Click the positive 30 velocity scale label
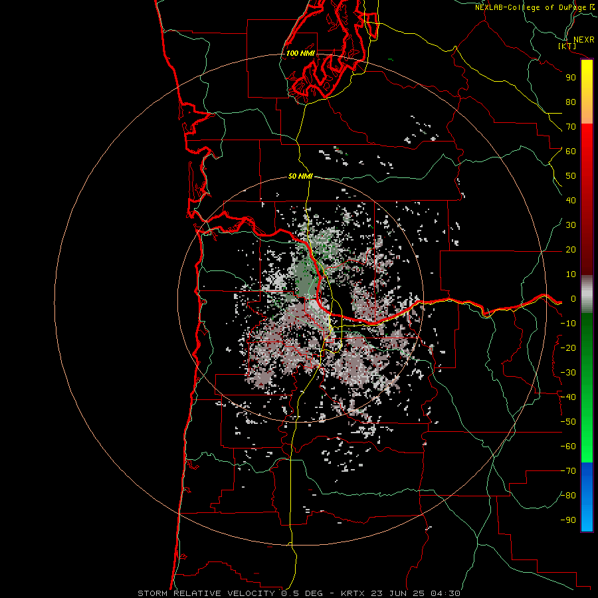The width and height of the screenshot is (598, 598). [x=571, y=225]
